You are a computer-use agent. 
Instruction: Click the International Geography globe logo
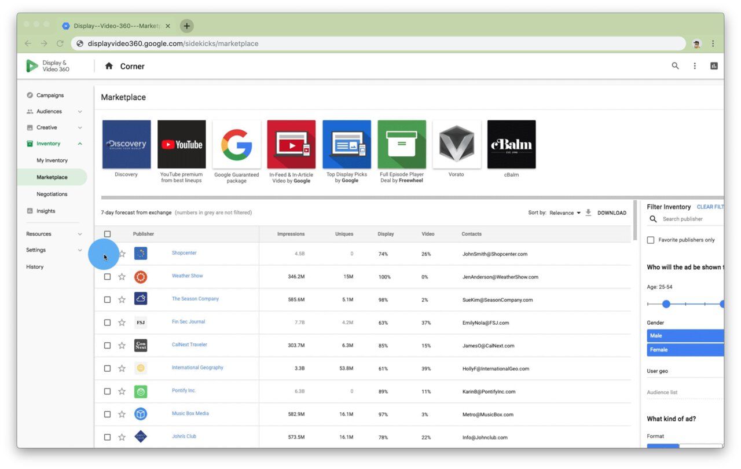pos(141,368)
